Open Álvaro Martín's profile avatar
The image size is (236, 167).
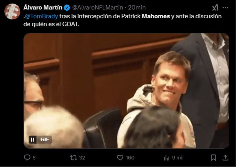(12, 11)
